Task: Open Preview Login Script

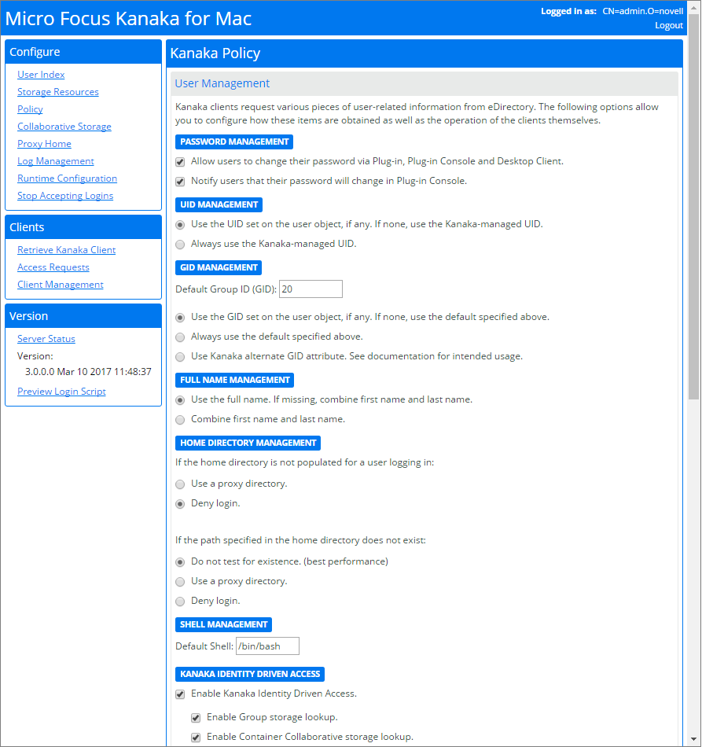Action: pos(61,391)
